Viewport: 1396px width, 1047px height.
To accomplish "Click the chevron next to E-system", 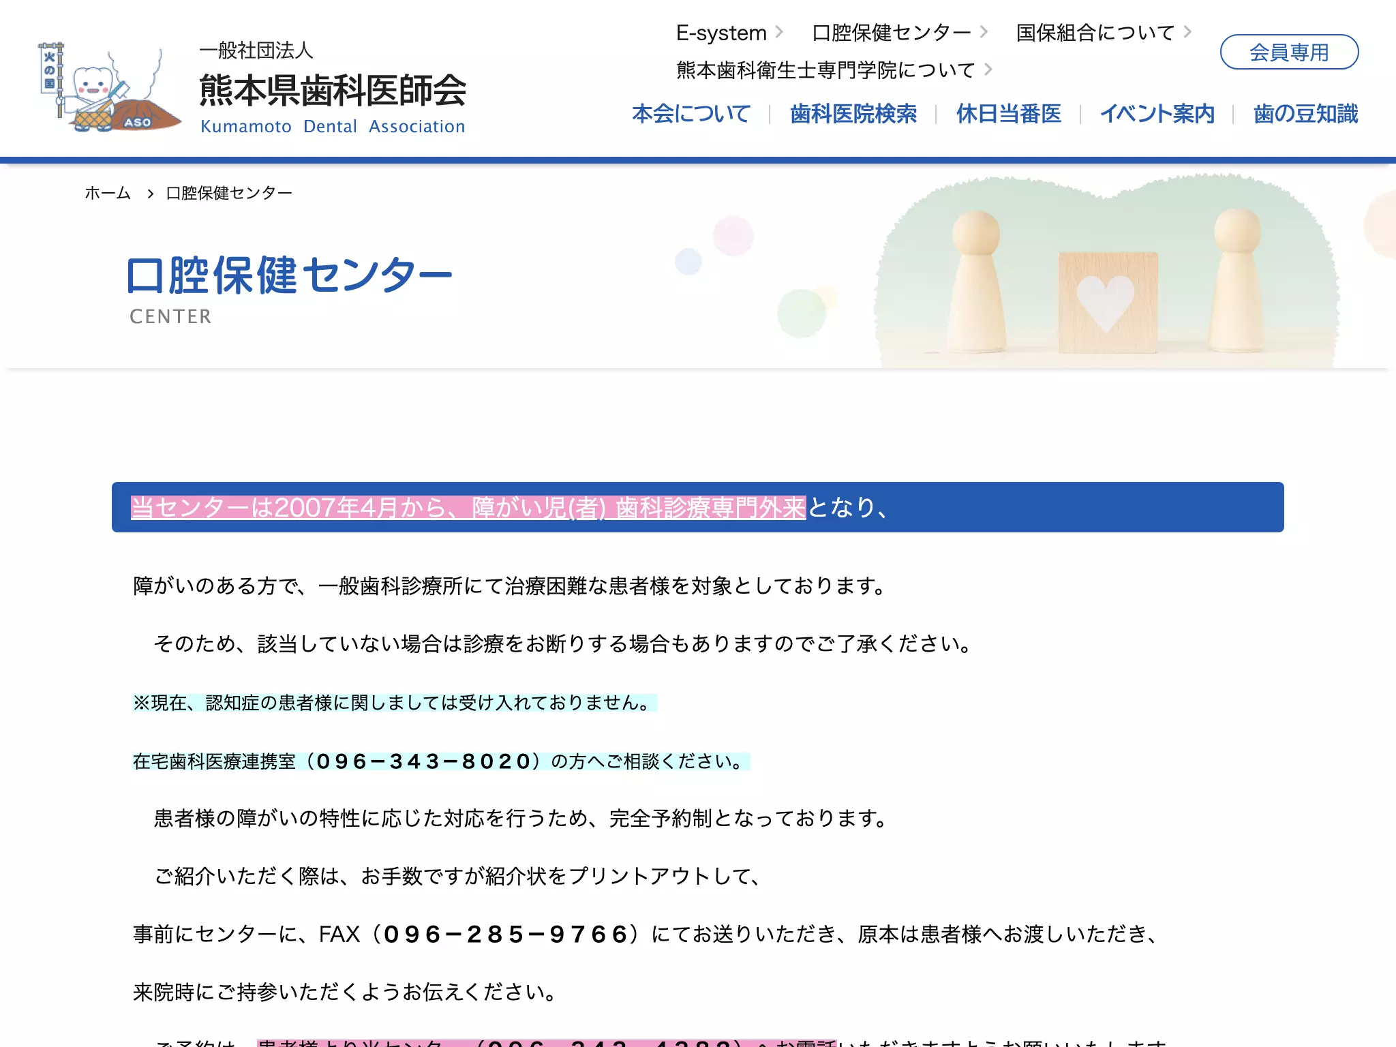I will (x=780, y=32).
